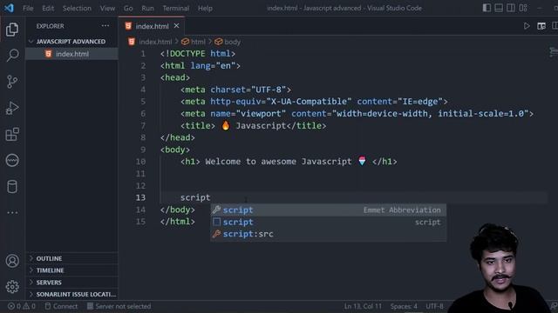Click the VS Code logo icon

tap(9, 8)
